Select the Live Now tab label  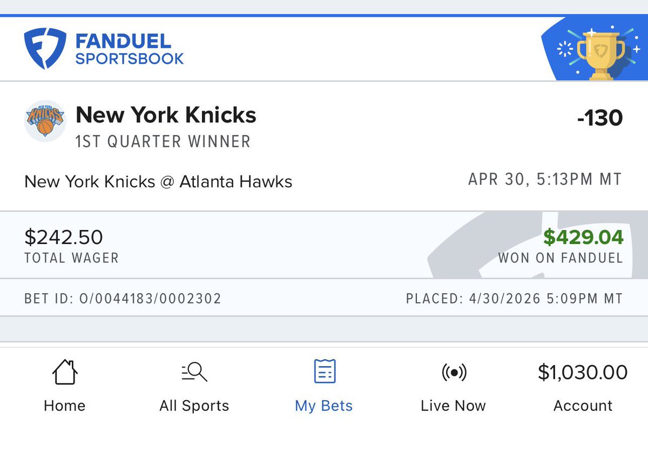[x=454, y=406]
